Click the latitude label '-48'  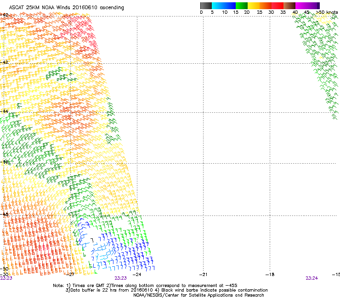[4, 214]
